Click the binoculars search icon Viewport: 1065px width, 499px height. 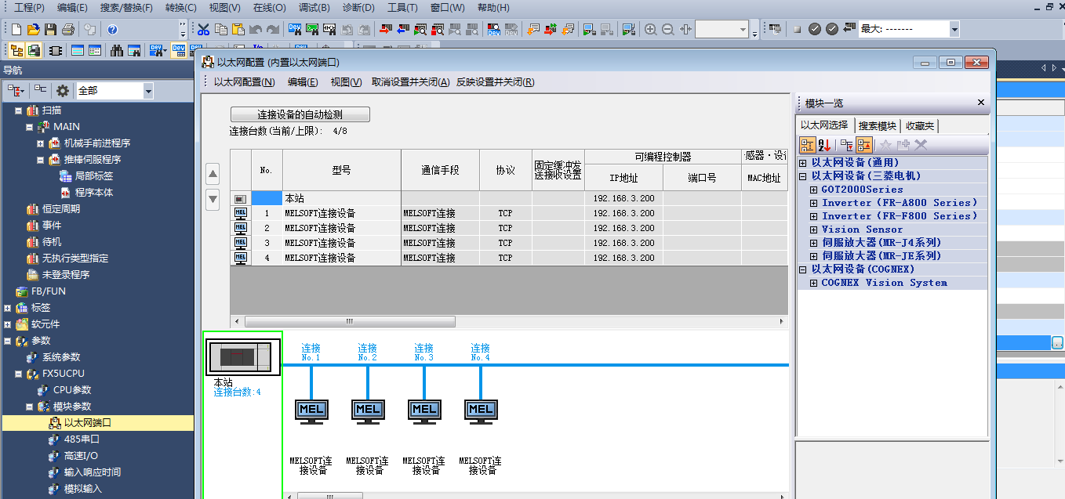pos(117,51)
